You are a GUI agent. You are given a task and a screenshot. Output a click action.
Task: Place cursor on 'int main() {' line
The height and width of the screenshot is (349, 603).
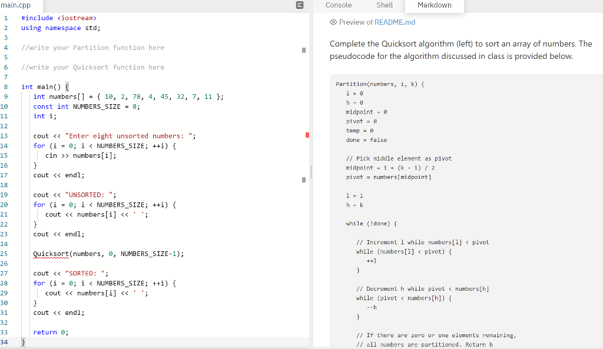(45, 87)
